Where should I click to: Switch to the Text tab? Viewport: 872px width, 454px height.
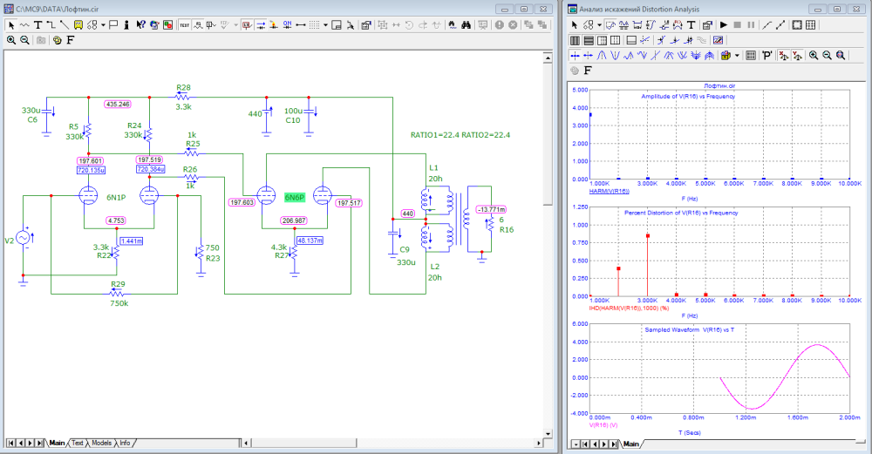pyautogui.click(x=78, y=443)
